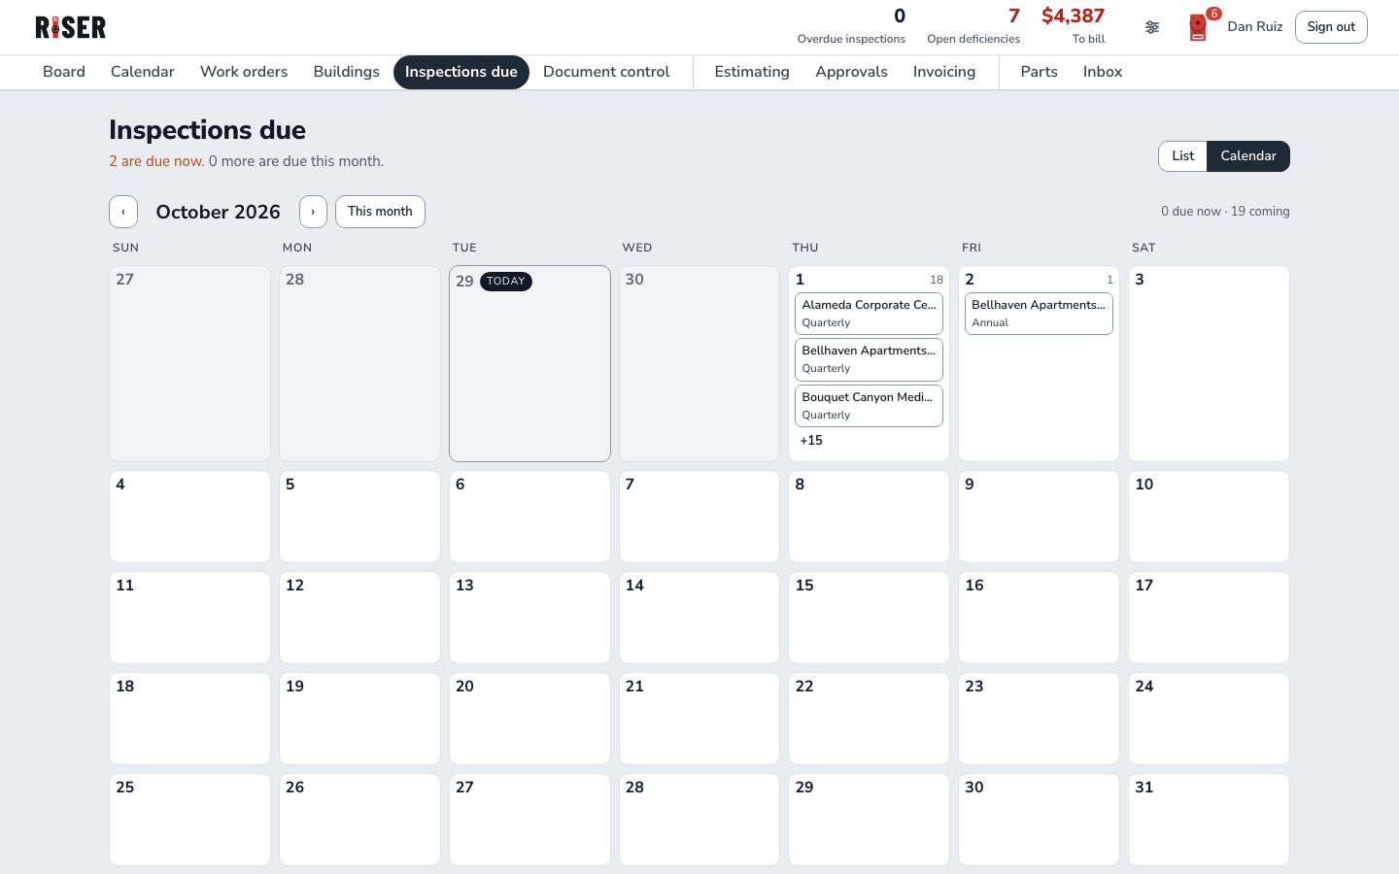Image resolution: width=1399 pixels, height=874 pixels.
Task: Switch to Calendar view toggle
Action: click(x=1248, y=156)
